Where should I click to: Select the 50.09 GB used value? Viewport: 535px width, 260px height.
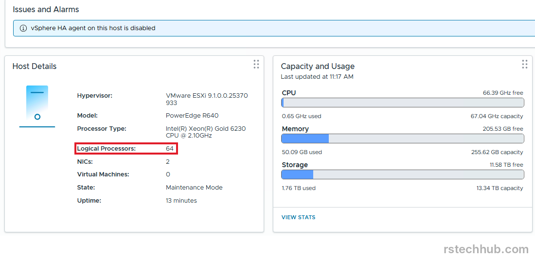[302, 152]
